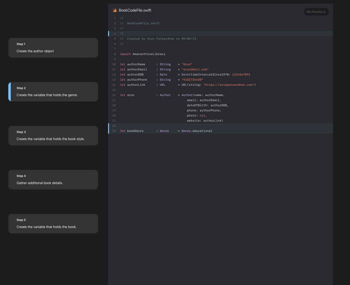Open Step 1 Create the author object

(x=53, y=47)
